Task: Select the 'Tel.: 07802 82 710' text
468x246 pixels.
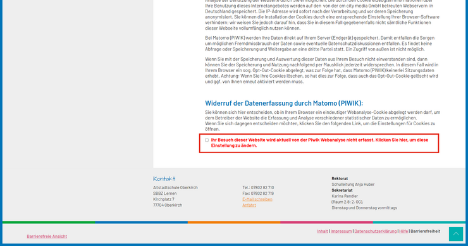Action: click(258, 187)
